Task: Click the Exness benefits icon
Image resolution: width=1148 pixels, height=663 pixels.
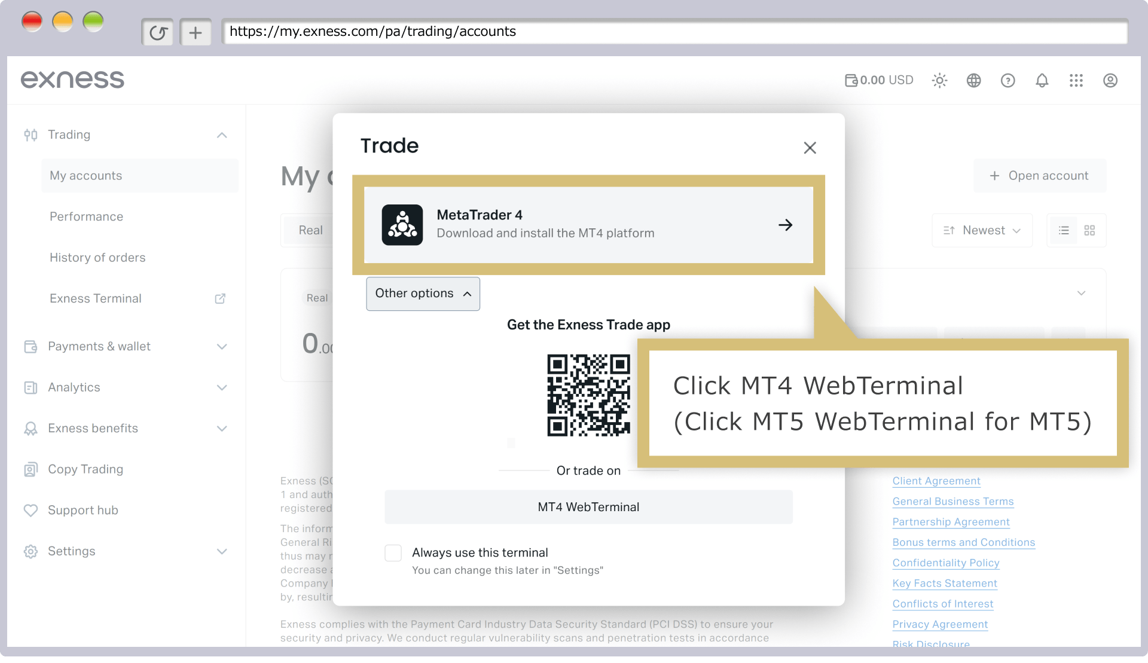Action: pyautogui.click(x=30, y=429)
